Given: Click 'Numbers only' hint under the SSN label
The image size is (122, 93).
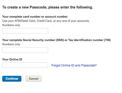Looking at the screenshot, I should 11,44.
